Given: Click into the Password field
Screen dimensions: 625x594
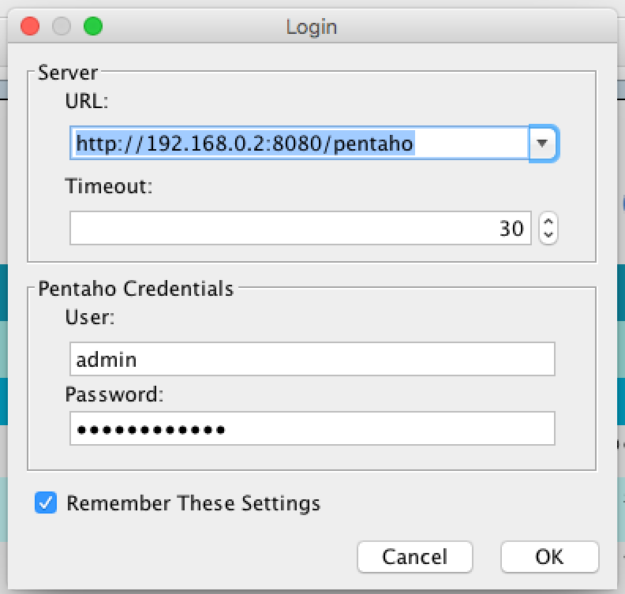Looking at the screenshot, I should pyautogui.click(x=312, y=428).
